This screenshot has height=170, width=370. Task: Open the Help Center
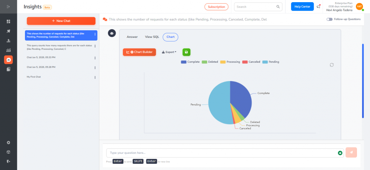click(x=302, y=6)
